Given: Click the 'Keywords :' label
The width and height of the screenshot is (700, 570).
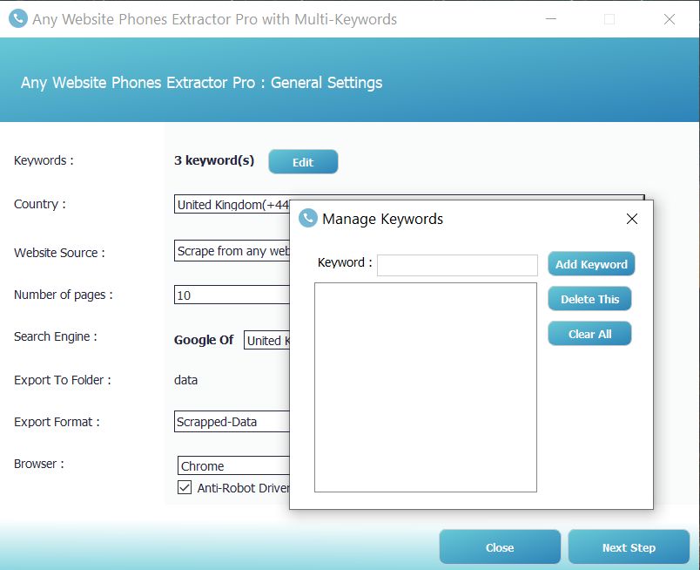Looking at the screenshot, I should pyautogui.click(x=44, y=160).
